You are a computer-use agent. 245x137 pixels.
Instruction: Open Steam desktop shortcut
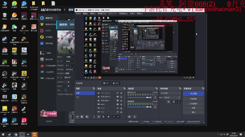tap(5, 40)
